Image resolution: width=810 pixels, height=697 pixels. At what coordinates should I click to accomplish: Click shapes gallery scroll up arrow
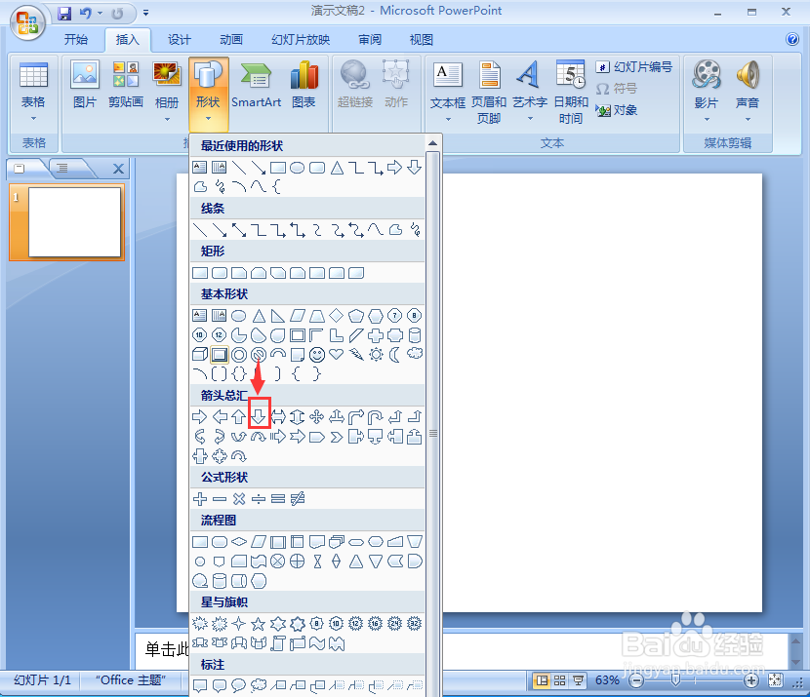pos(433,143)
